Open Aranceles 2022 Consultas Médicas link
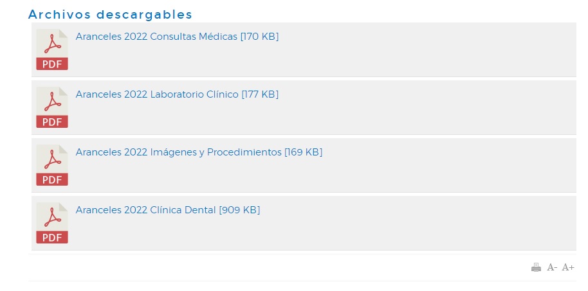The image size is (588, 291). coord(177,37)
